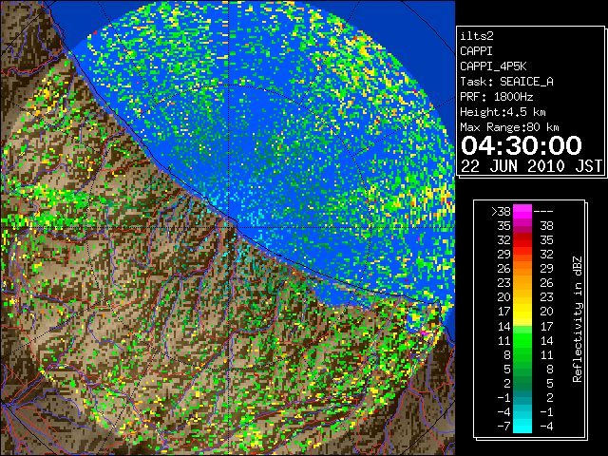Click the 'Reflectivity in dBZ' legend title

tap(578, 319)
